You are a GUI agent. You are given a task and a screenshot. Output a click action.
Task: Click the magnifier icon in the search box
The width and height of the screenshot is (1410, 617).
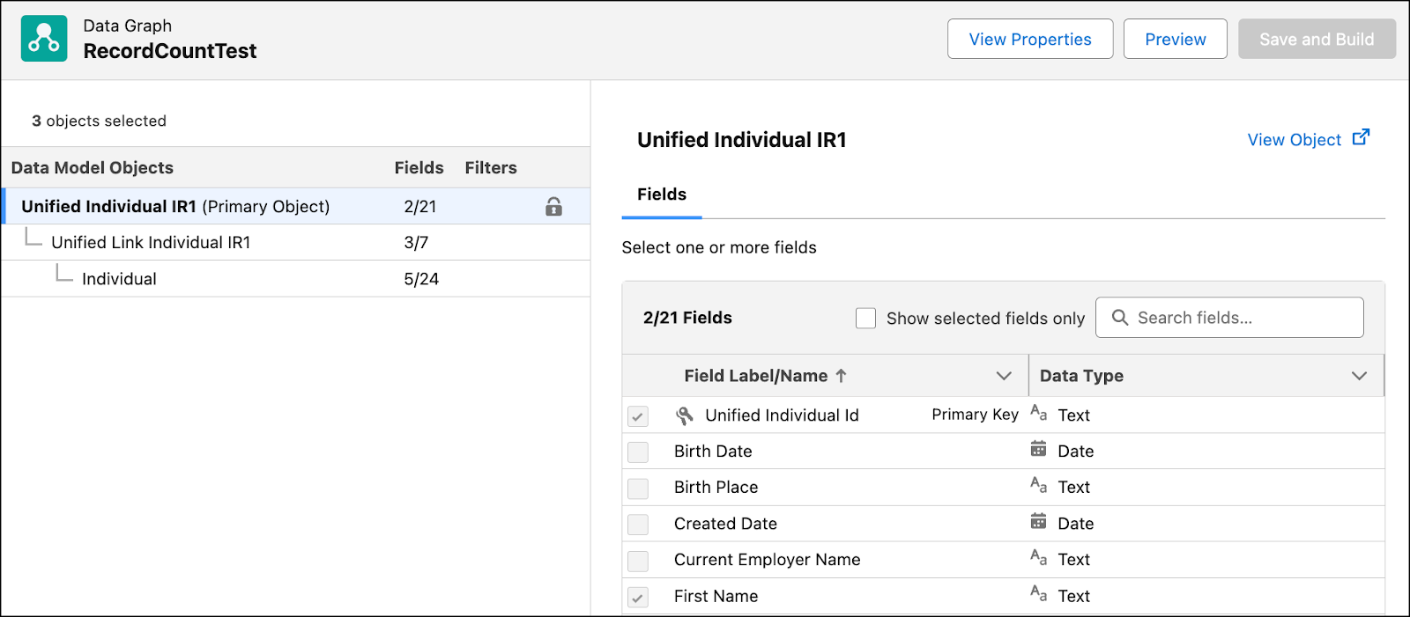click(1119, 318)
